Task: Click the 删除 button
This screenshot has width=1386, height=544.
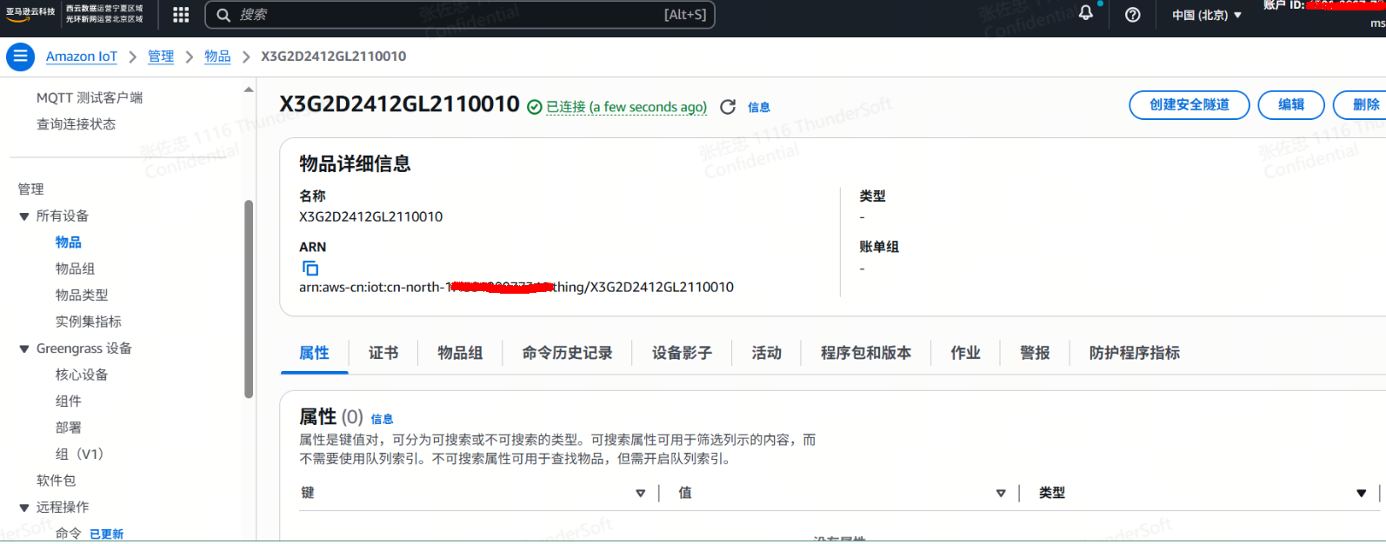Action: coord(1362,105)
